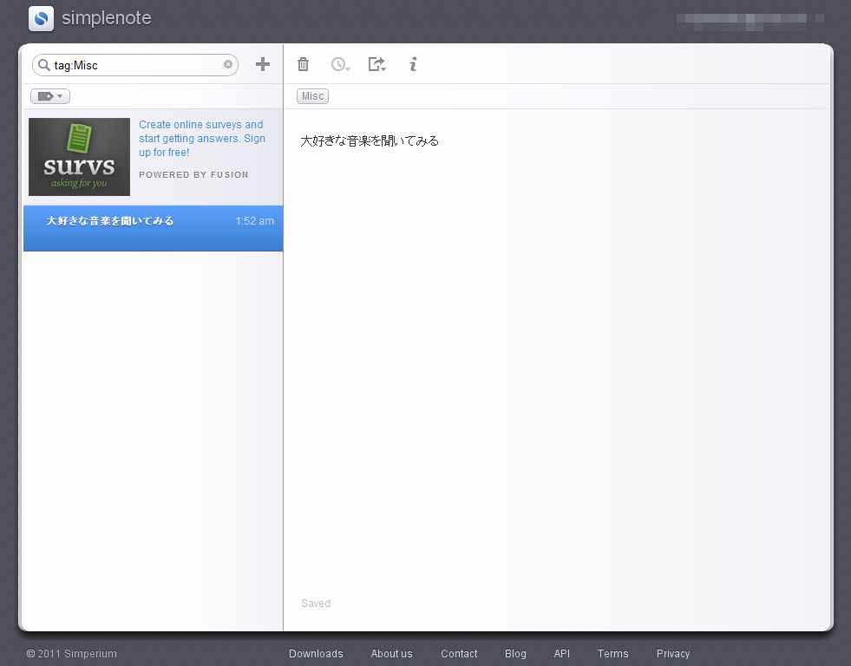Screen dimensions: 851x666
Task: Click the blurred account name at top right
Action: tap(750, 21)
